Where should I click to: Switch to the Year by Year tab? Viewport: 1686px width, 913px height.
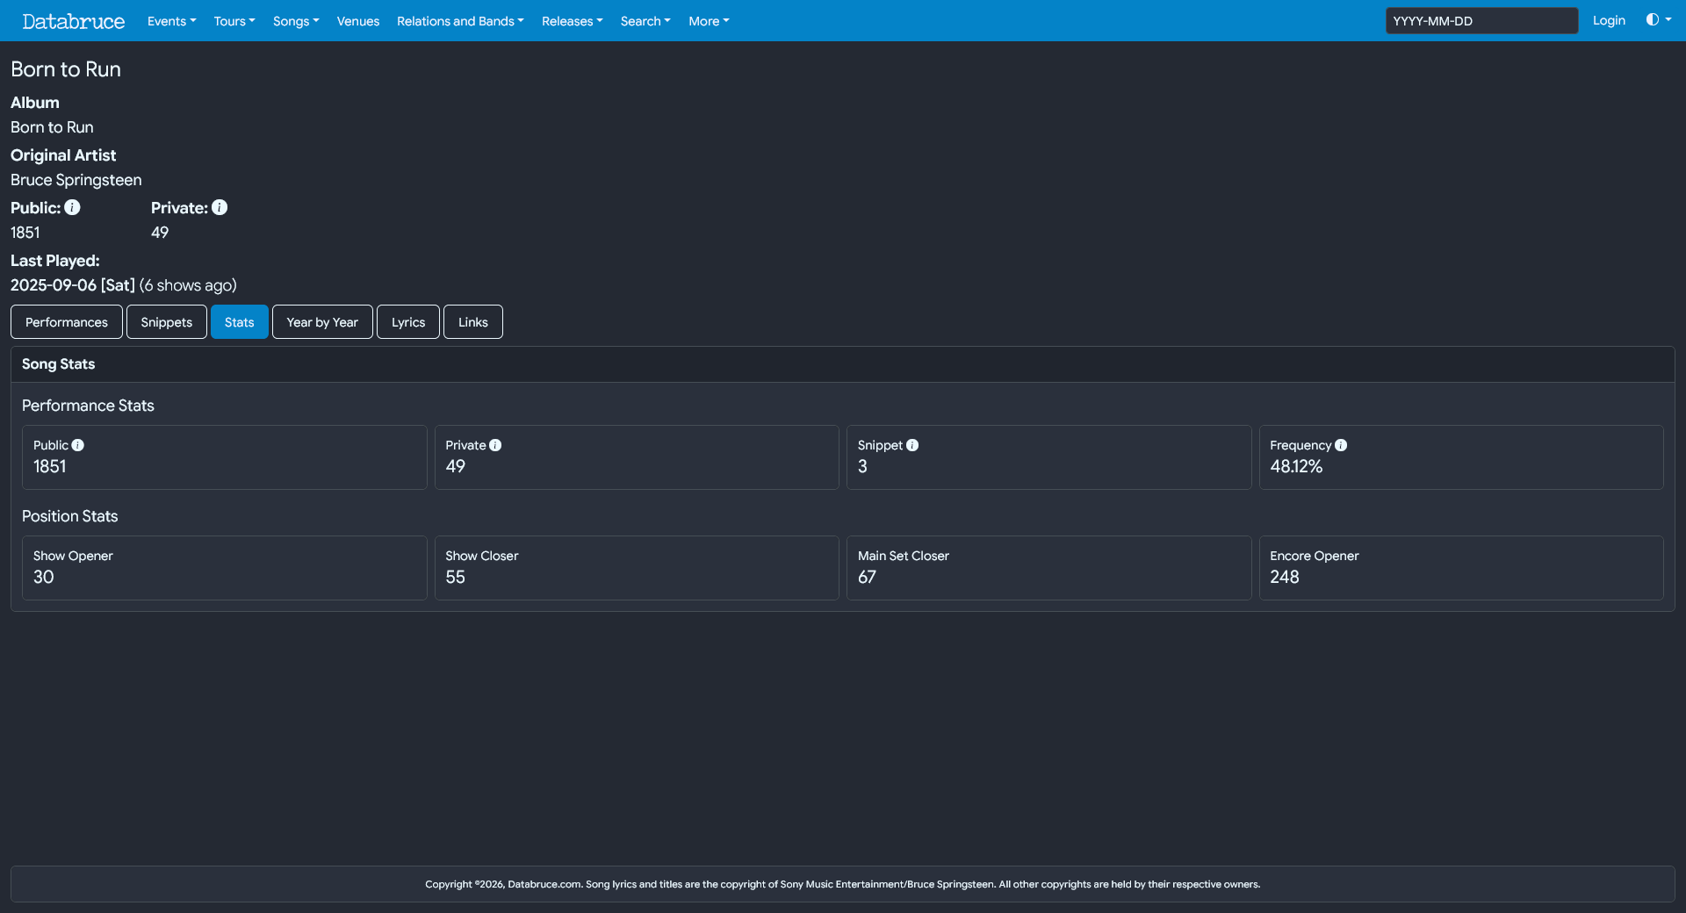point(322,322)
